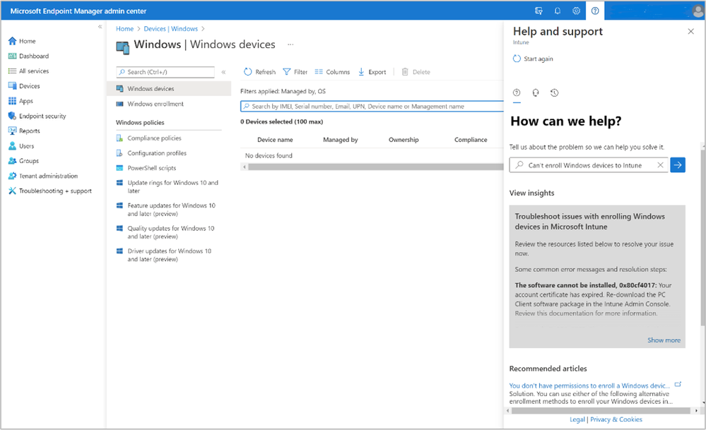Open portal settings gear
This screenshot has height=430, width=706.
coord(577,11)
